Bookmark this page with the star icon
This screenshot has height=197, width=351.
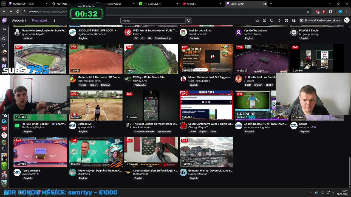tap(308, 11)
